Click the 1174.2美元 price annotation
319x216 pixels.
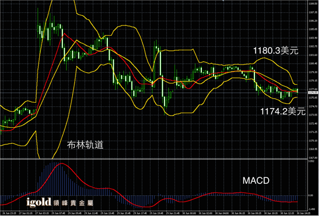283,111
